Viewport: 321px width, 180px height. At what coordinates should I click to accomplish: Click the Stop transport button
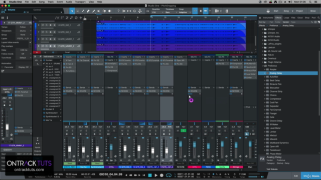pos(150,175)
